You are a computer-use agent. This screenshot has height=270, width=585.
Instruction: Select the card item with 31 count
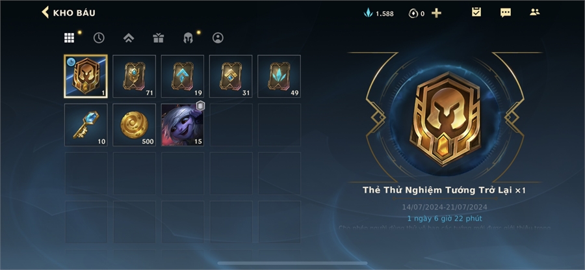click(231, 76)
